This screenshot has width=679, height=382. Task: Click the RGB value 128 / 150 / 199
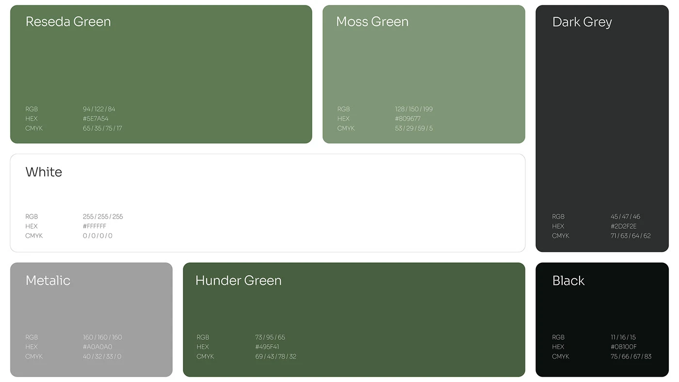pyautogui.click(x=414, y=109)
